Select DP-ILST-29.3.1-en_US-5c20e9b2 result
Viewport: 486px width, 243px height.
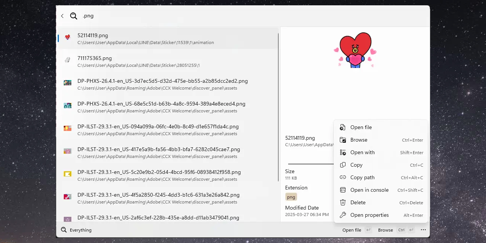(167, 175)
